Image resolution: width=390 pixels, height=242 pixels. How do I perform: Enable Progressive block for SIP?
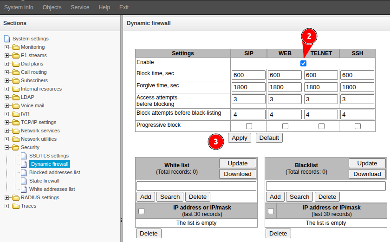pos(249,126)
